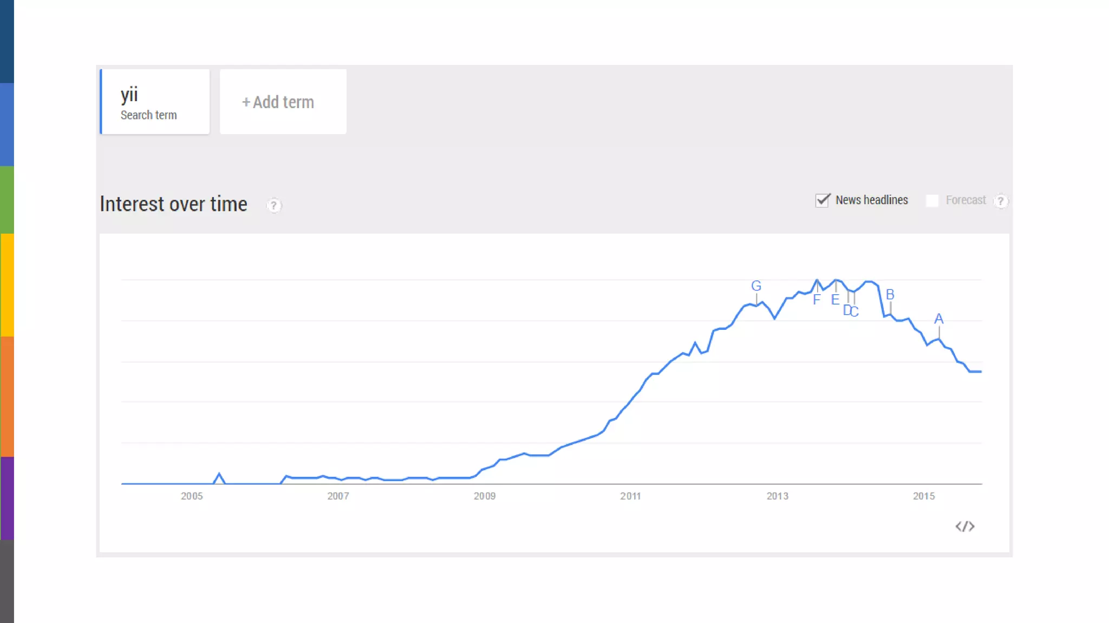Click the embed code icon below chart
This screenshot has width=1109, height=623.
(x=964, y=526)
